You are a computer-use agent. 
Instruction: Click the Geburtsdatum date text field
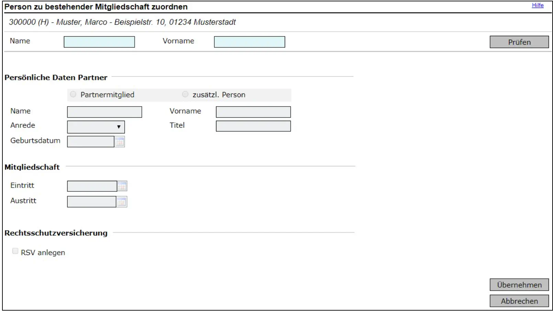(x=91, y=142)
